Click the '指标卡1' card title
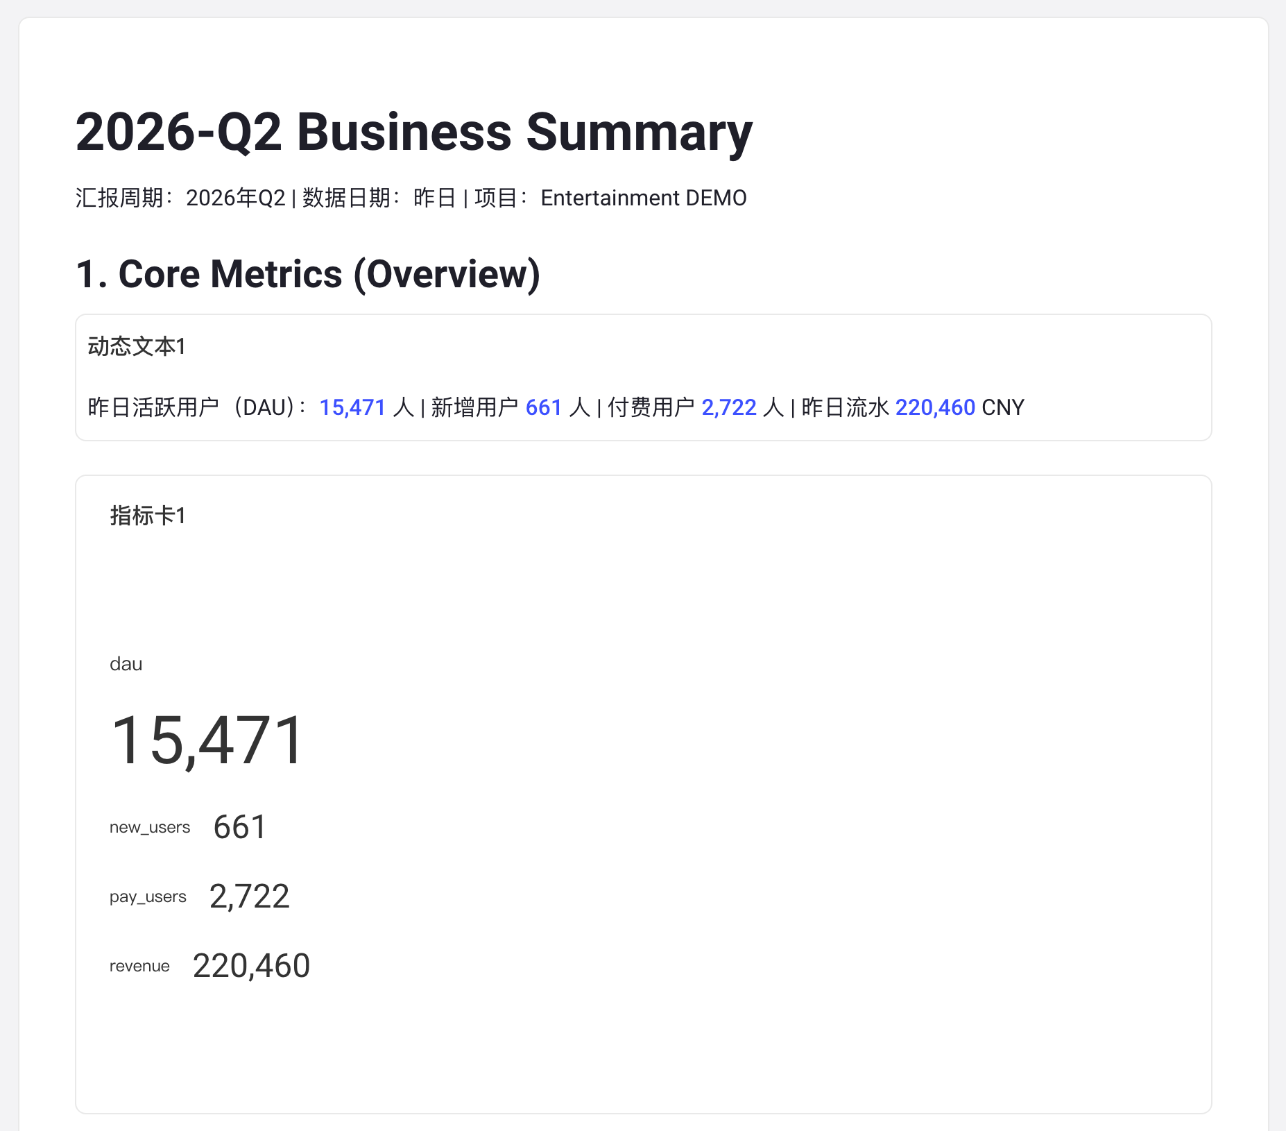The height and width of the screenshot is (1131, 1286). coord(148,516)
